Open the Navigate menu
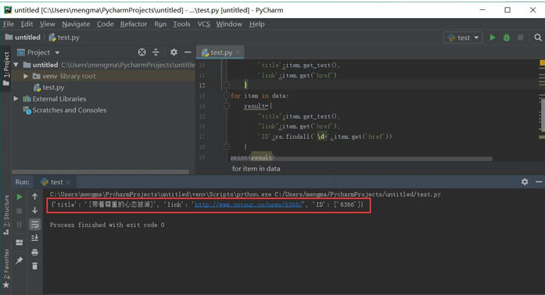 (x=76, y=24)
